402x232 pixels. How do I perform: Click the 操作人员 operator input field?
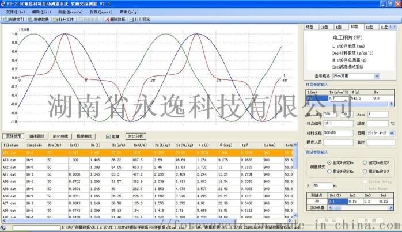point(338,143)
